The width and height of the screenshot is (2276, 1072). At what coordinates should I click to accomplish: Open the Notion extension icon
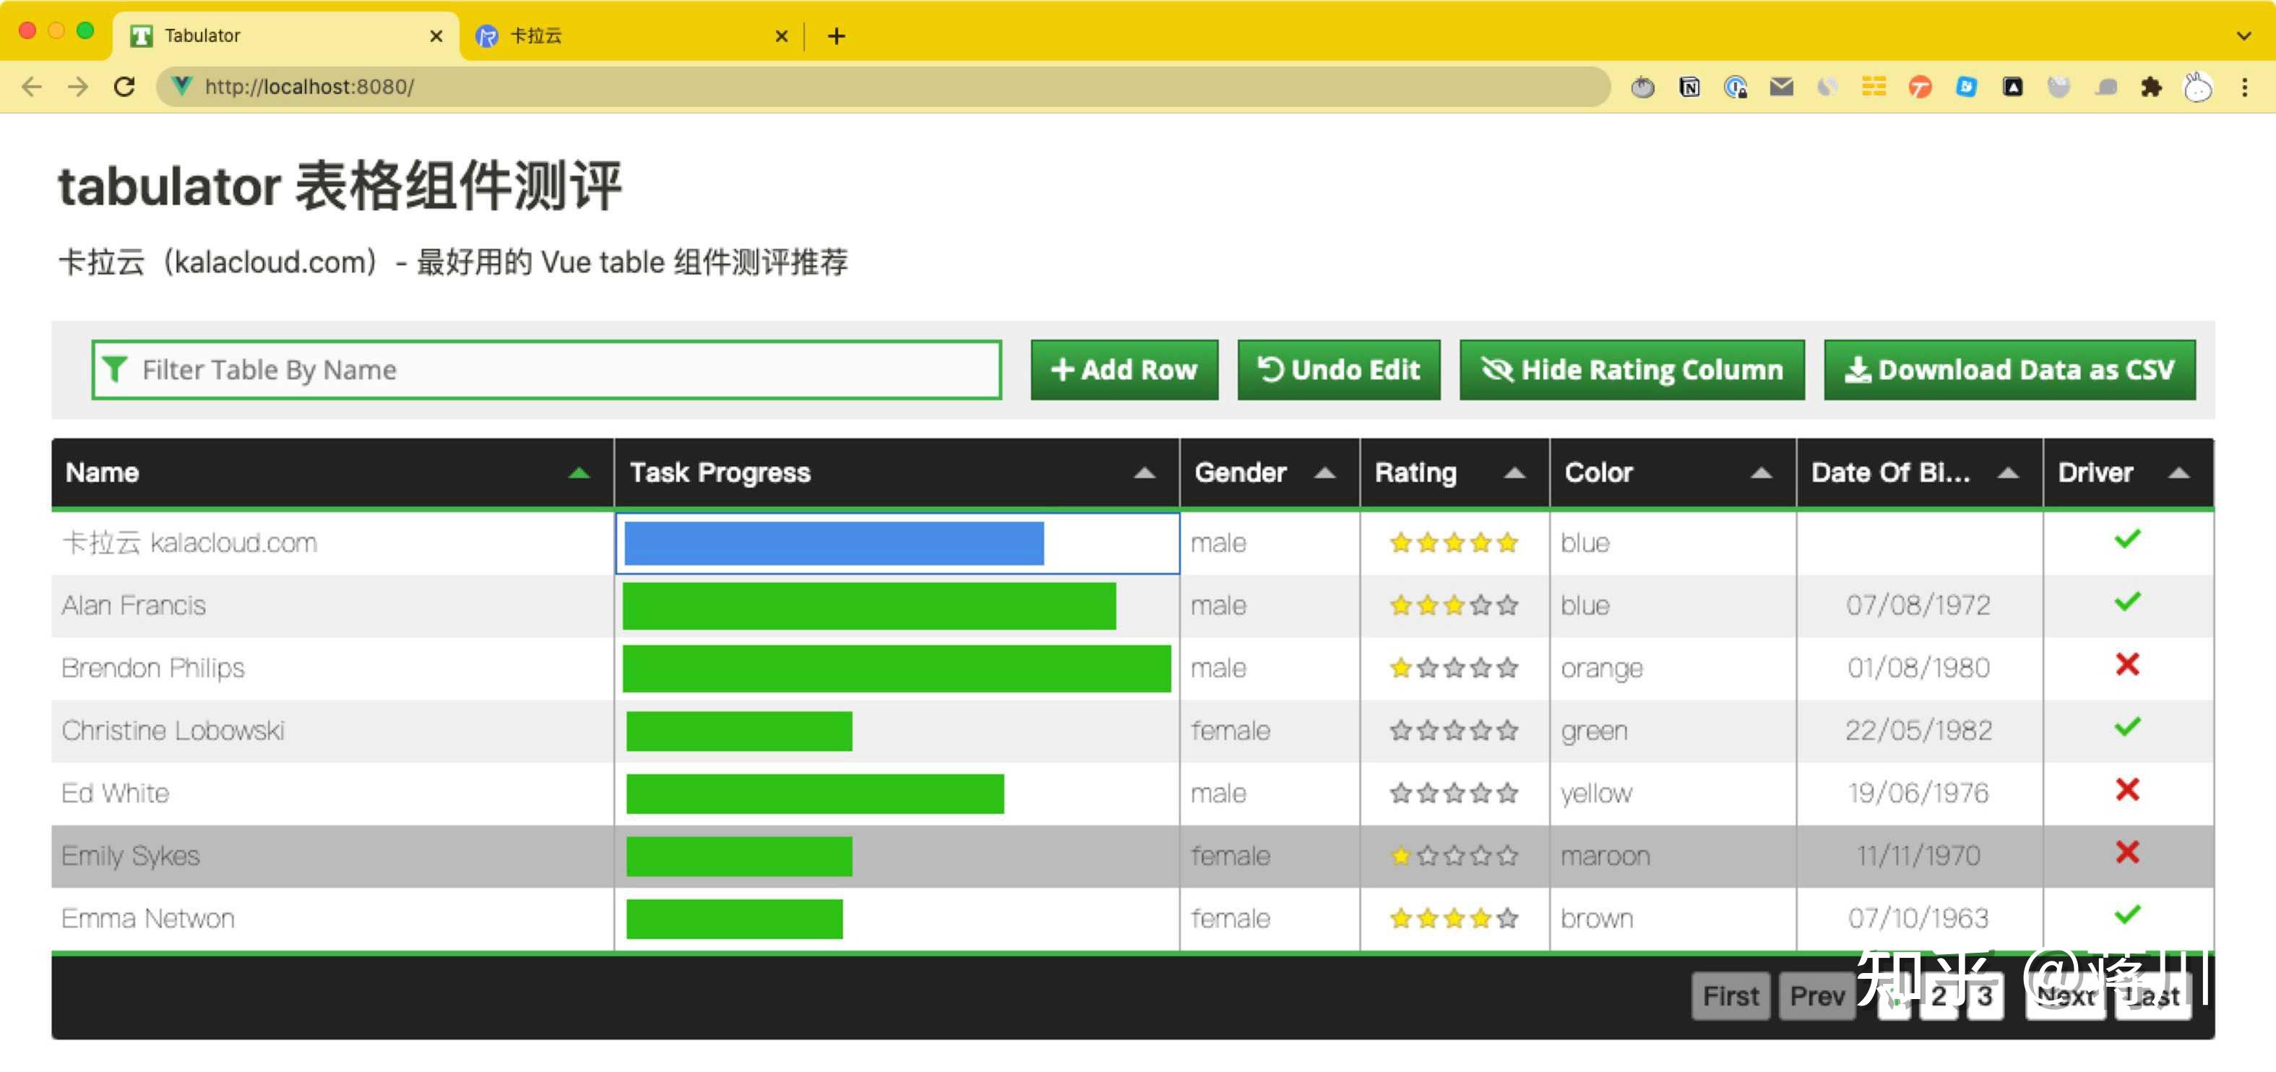pos(1689,87)
